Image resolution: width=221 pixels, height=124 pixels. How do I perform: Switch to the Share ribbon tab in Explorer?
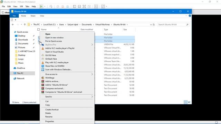(33, 16)
